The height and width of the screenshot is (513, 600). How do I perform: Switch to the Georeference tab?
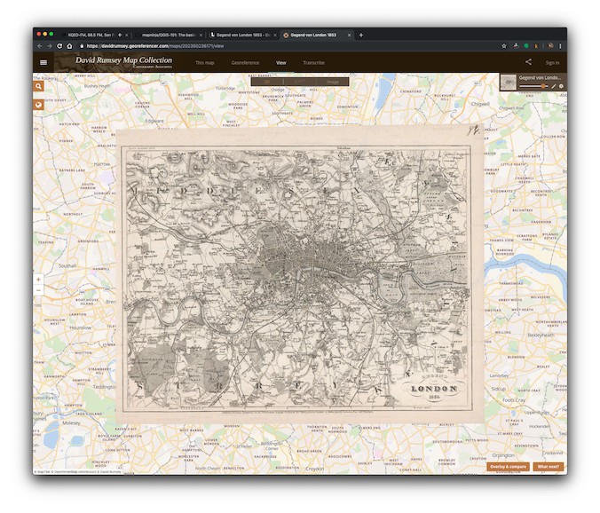coord(245,63)
